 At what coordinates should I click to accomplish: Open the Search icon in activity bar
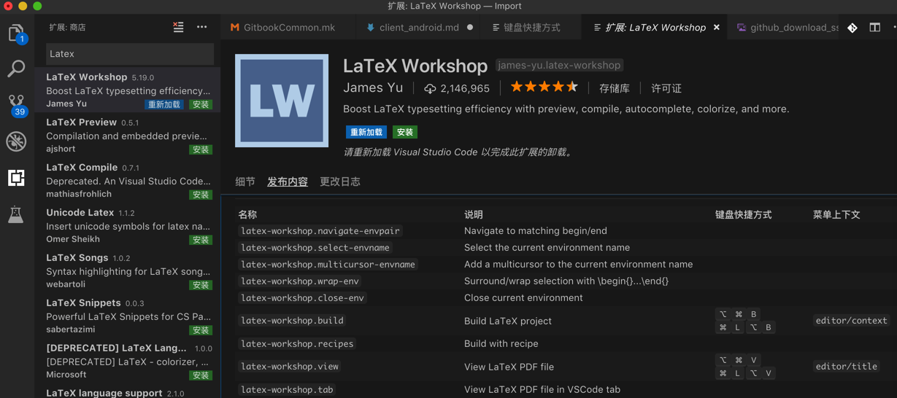click(16, 69)
